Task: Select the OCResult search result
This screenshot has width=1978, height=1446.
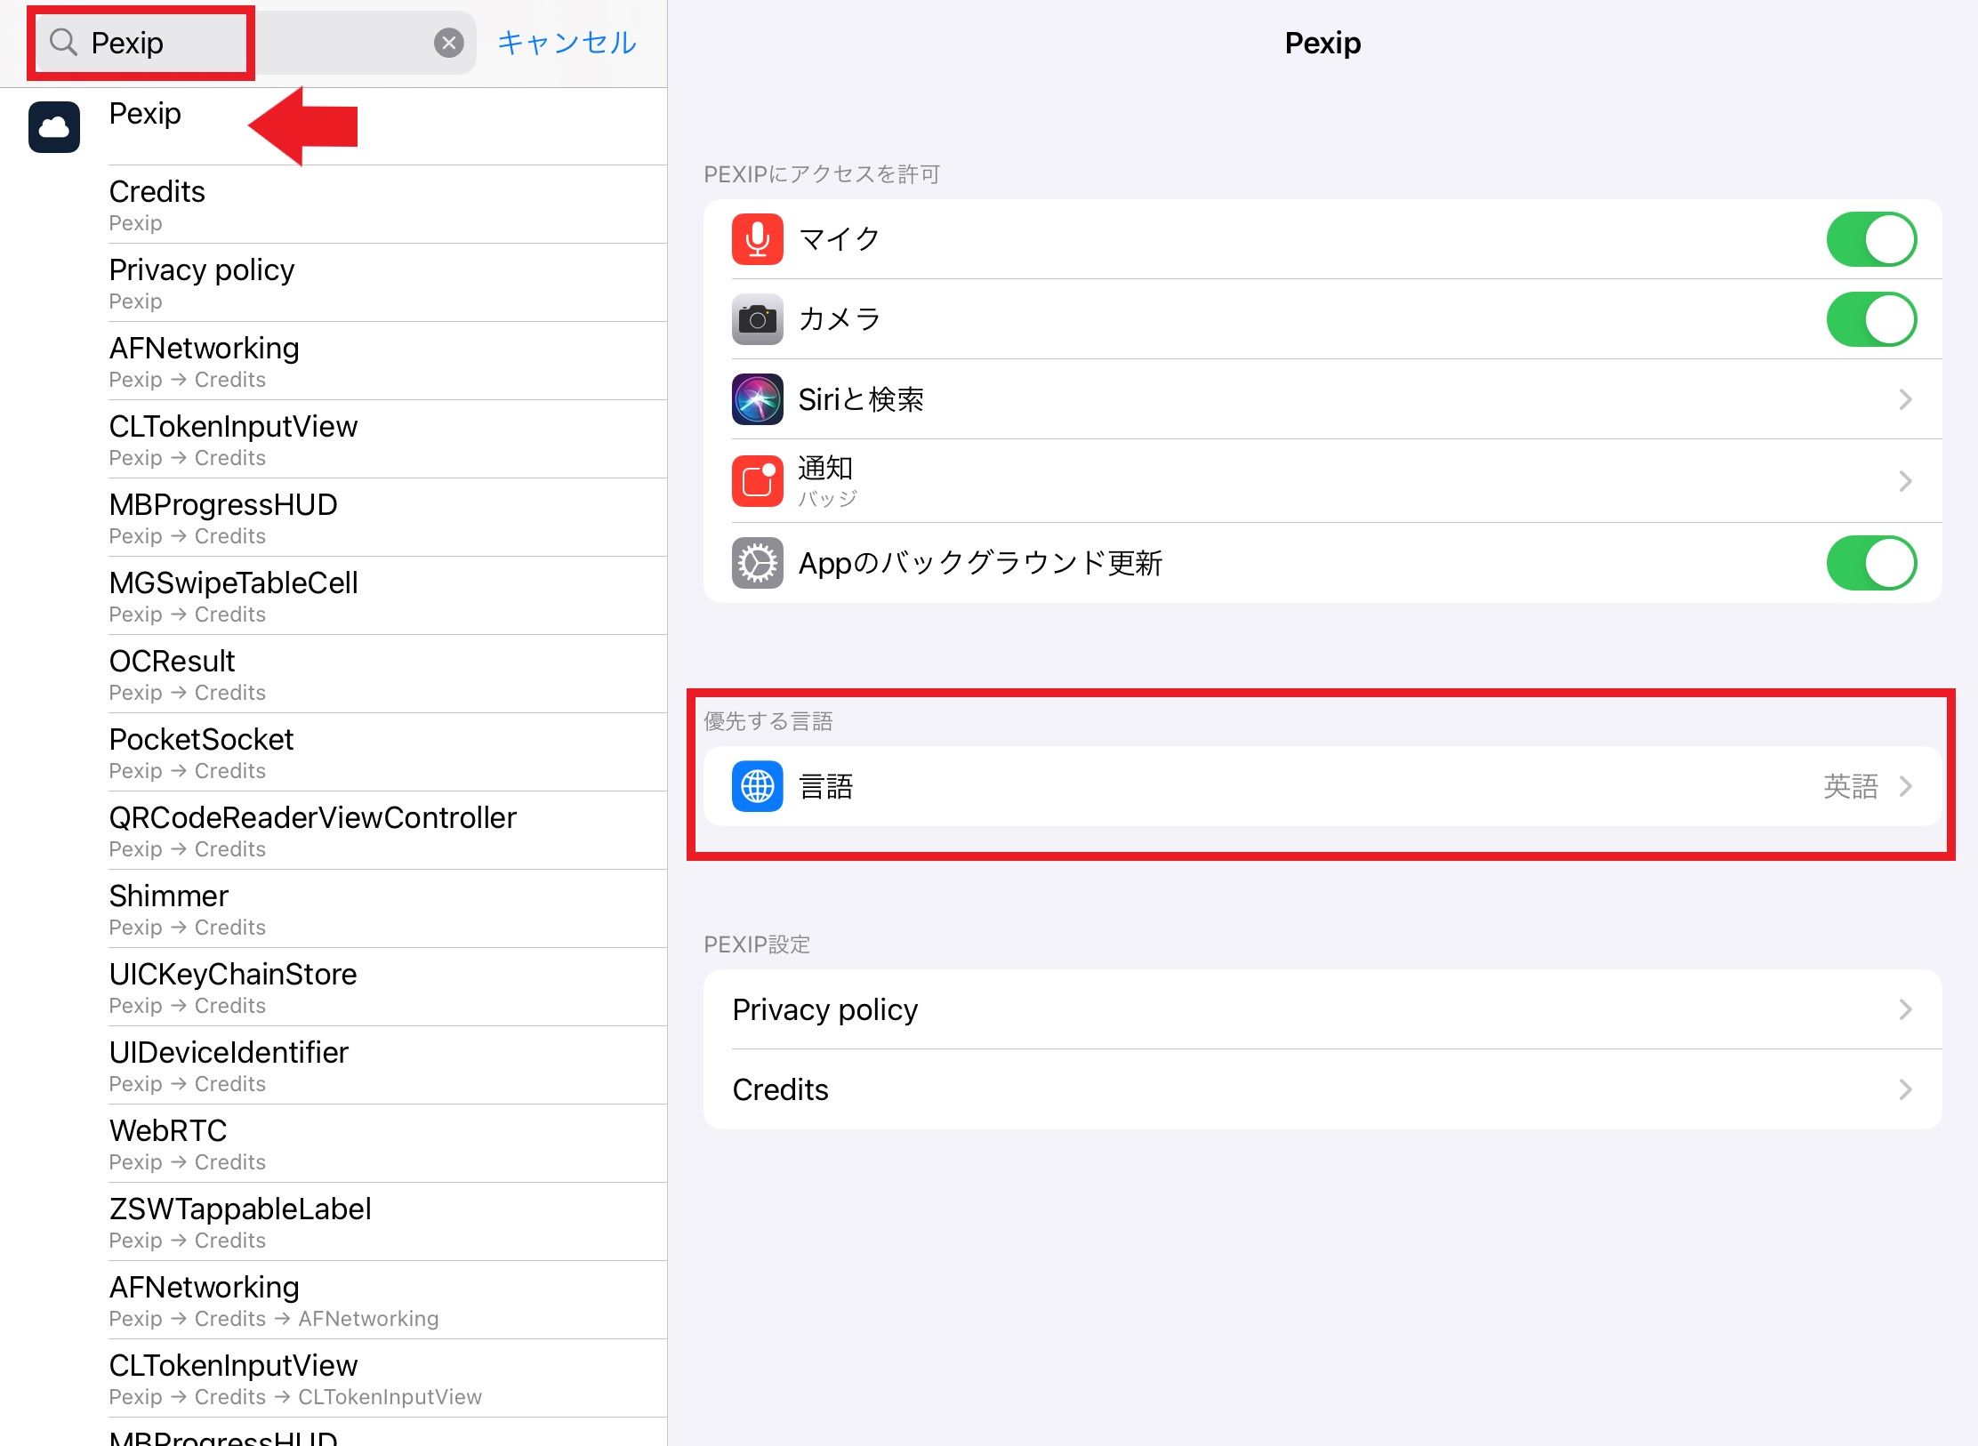Action: [334, 674]
